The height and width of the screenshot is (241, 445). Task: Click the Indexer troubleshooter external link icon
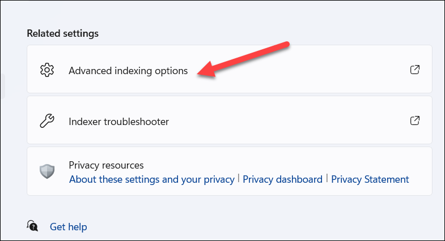pyautogui.click(x=415, y=120)
